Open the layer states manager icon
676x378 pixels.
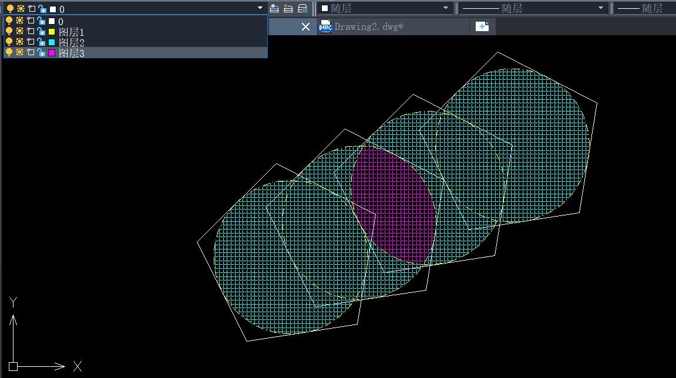[302, 8]
